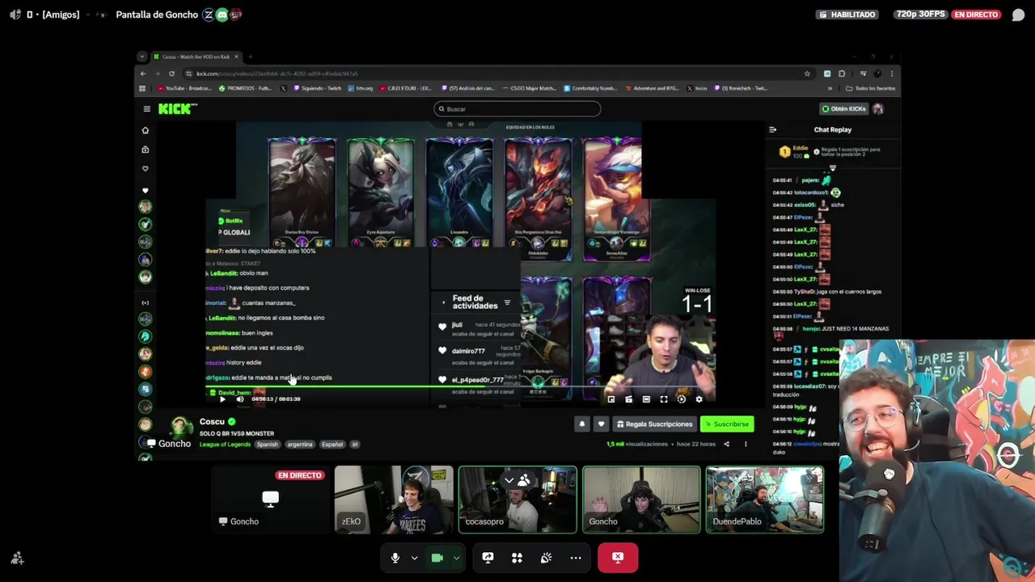Open video more options three dots

pos(746,444)
